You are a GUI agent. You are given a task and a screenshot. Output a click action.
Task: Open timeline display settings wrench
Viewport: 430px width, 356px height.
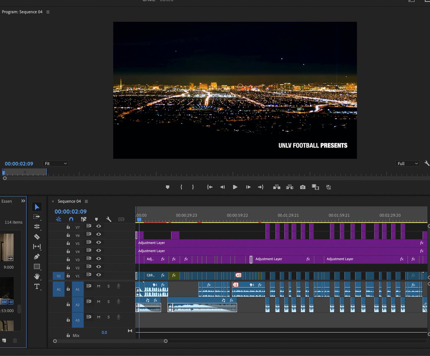[109, 219]
